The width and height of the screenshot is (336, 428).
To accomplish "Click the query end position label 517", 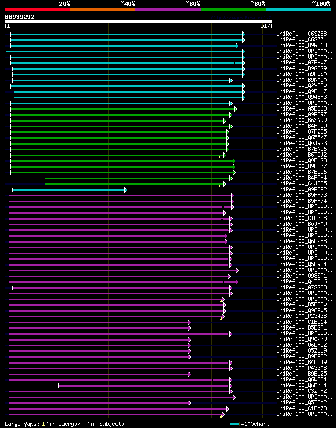I will [266, 26].
